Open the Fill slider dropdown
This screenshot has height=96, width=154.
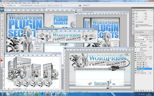click(x=152, y=40)
